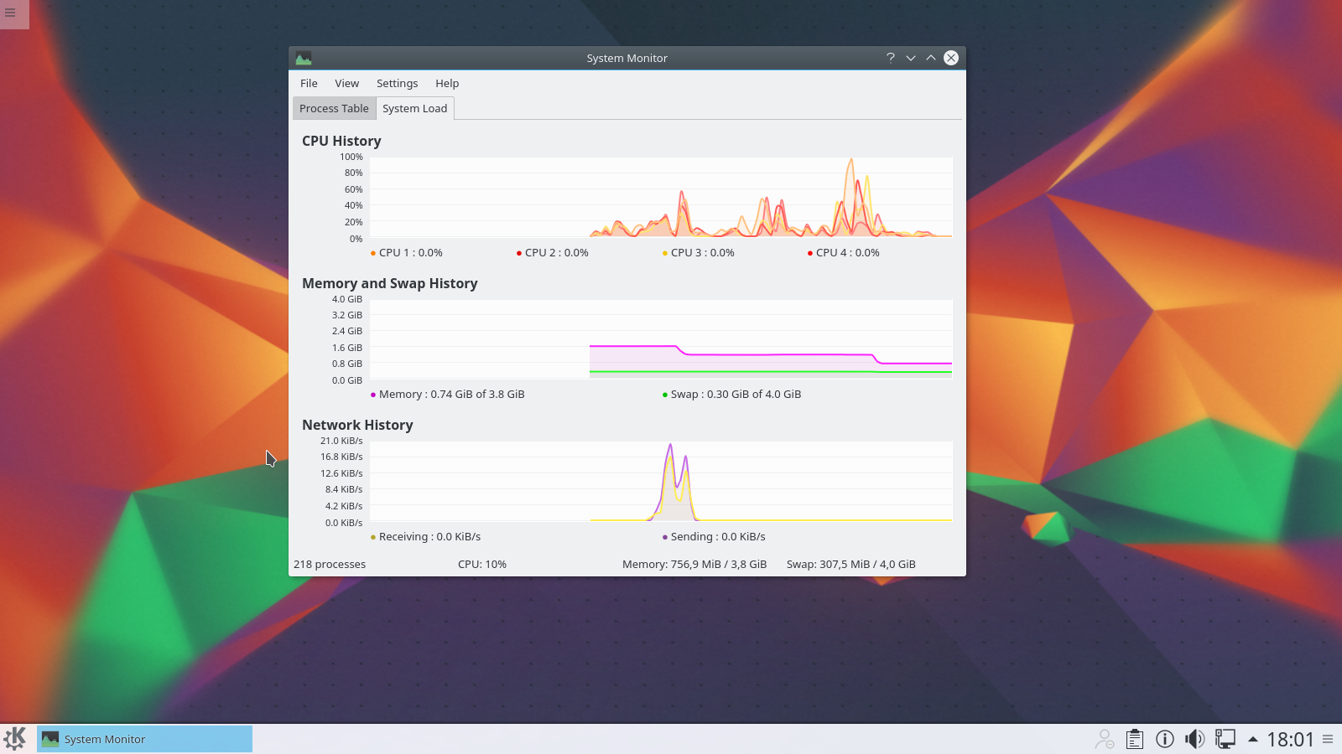Click the Network History graph
This screenshot has width=1342, height=754.
(x=661, y=481)
